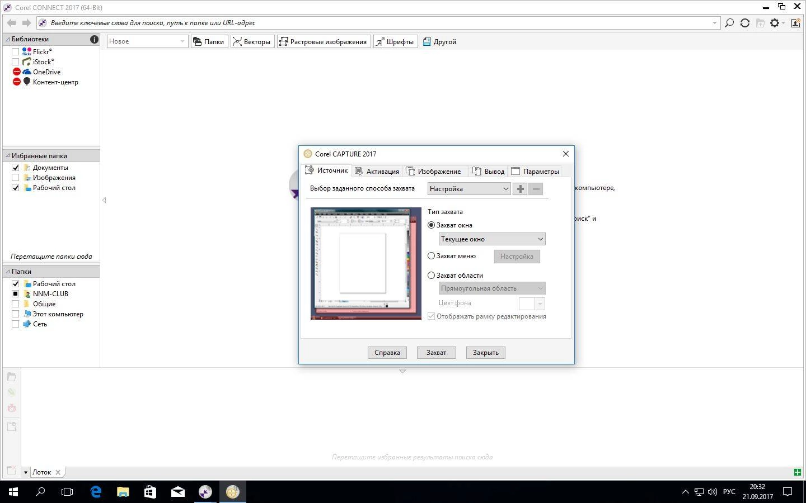Switch to Corel CONNECT taskbar icon

point(205,492)
